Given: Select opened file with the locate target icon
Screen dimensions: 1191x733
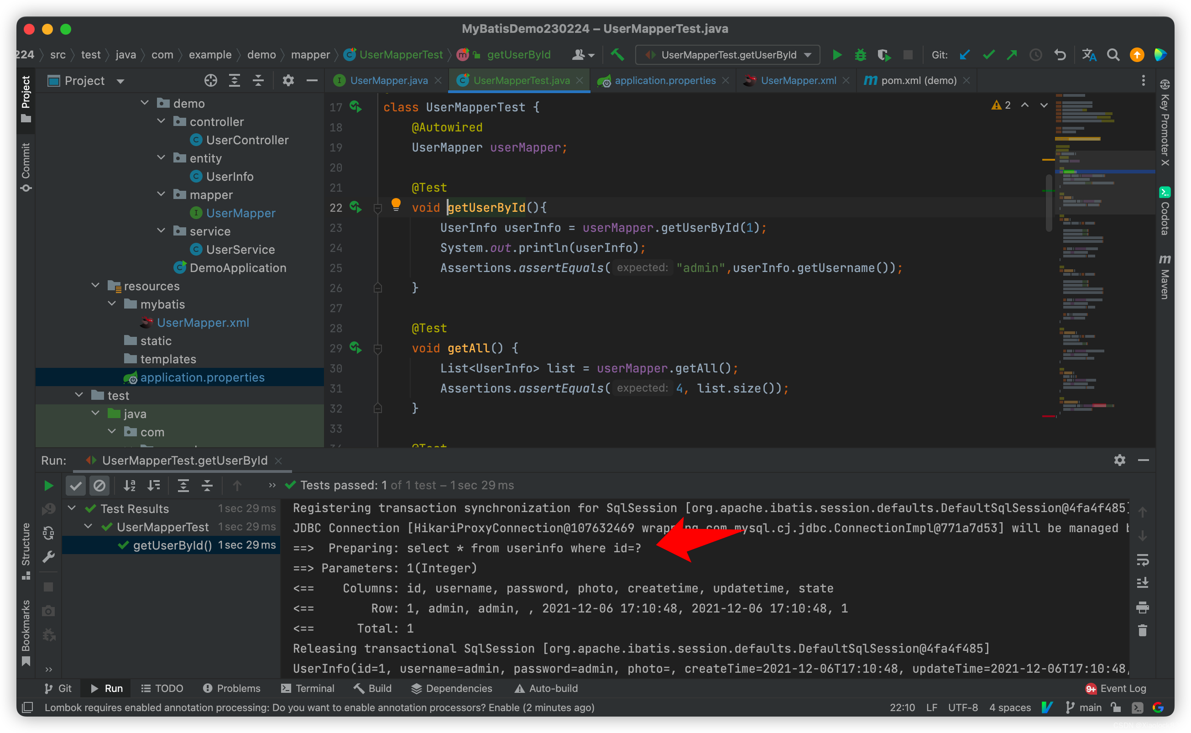Looking at the screenshot, I should (x=210, y=80).
